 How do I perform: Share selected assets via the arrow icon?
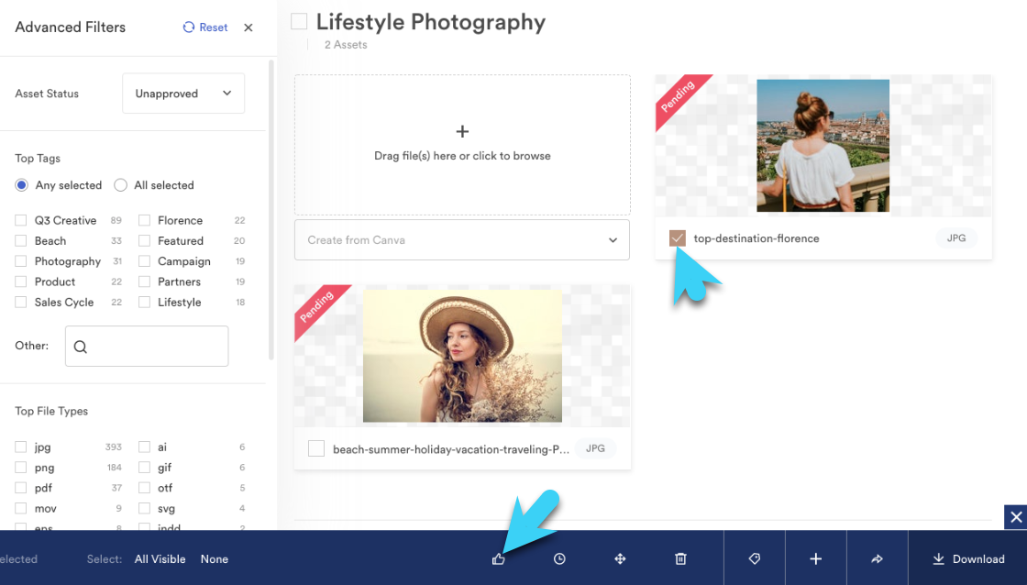[877, 557]
